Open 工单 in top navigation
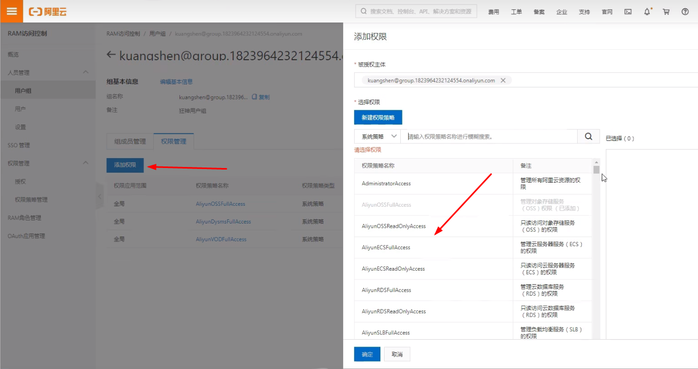The height and width of the screenshot is (369, 698). click(516, 12)
